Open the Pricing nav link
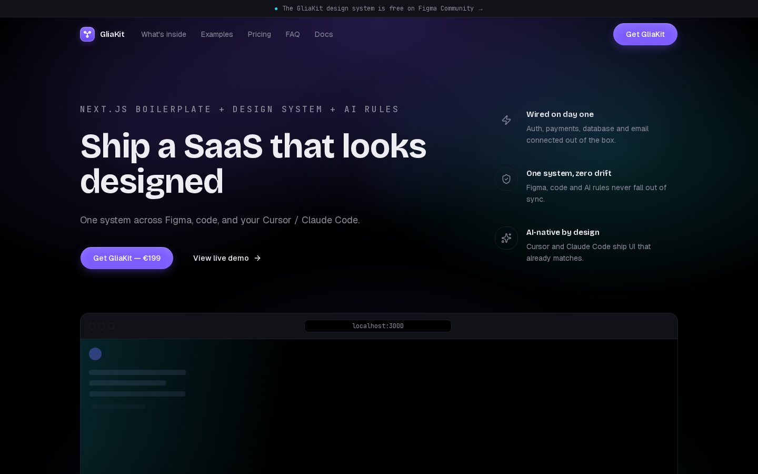The width and height of the screenshot is (758, 474). coord(260,34)
